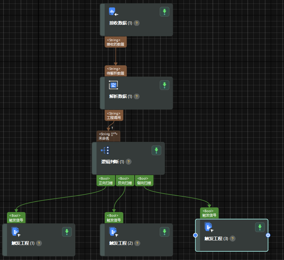The height and width of the screenshot is (260, 284).
Task: Select the 接收数据 node's receive-data icon
Action: 112,12
